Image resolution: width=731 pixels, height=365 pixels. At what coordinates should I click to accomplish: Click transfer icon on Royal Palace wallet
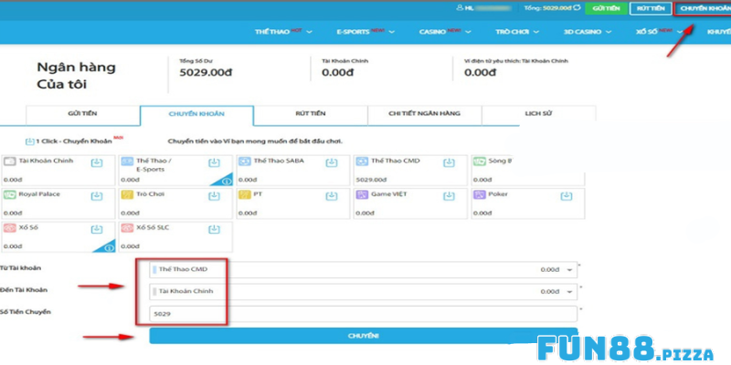(x=97, y=195)
